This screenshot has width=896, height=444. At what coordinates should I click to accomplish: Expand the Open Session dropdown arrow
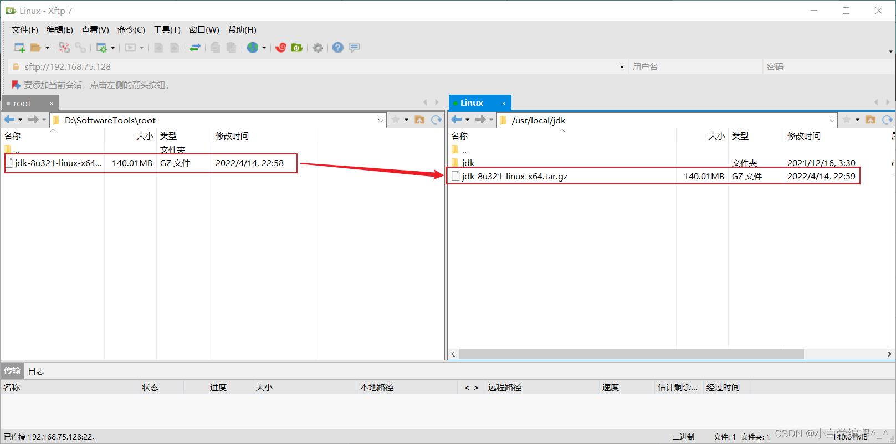pos(47,48)
